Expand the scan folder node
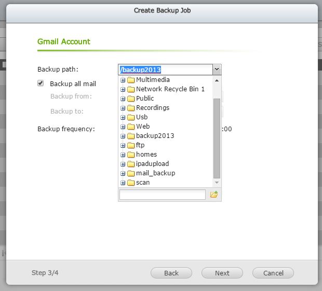The height and width of the screenshot is (291, 322). [x=123, y=183]
